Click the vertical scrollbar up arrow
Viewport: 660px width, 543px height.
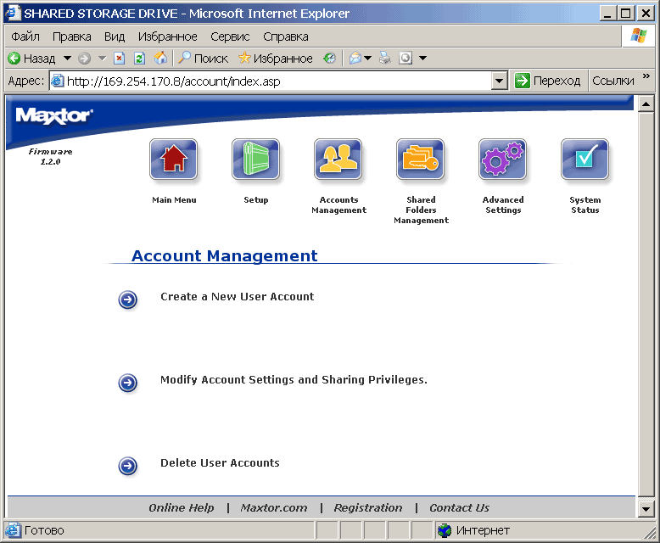click(646, 104)
